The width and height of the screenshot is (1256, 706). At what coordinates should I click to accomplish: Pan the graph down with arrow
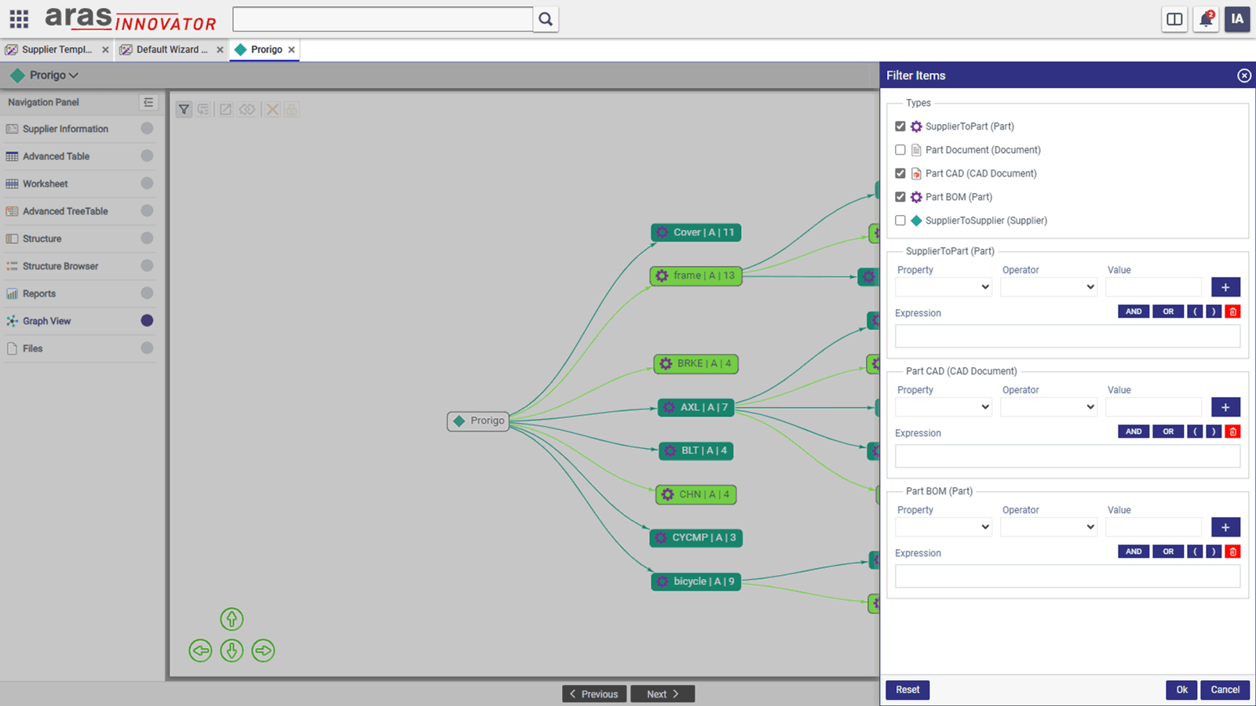pos(232,650)
